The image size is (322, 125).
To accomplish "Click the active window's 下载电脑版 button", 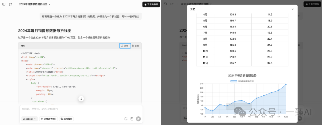I will [151, 4].
